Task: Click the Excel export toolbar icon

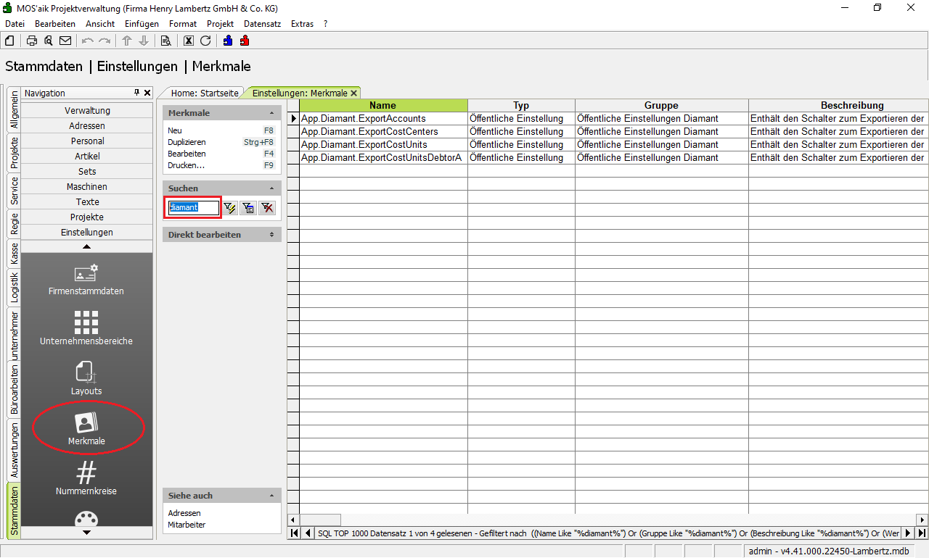Action: pos(189,41)
